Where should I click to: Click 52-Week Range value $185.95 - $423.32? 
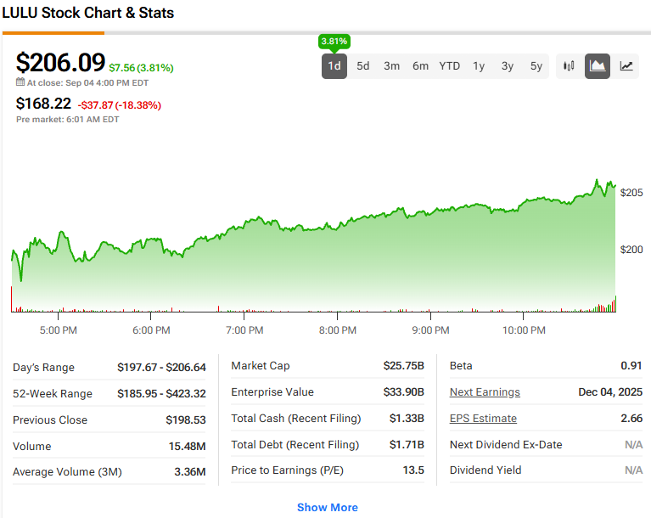pos(161,393)
